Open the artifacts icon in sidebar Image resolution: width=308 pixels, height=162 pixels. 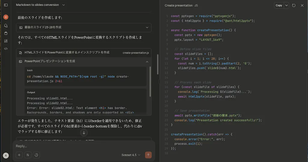click(x=6, y=41)
